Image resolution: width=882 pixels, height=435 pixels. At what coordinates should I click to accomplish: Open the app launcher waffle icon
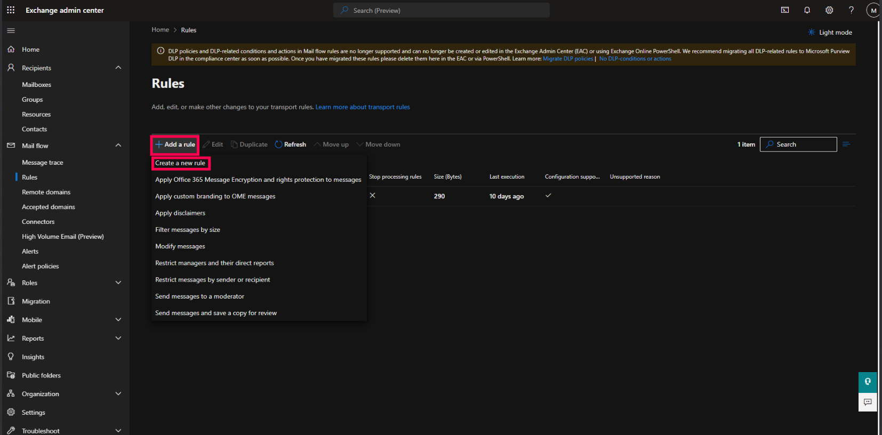coord(11,10)
